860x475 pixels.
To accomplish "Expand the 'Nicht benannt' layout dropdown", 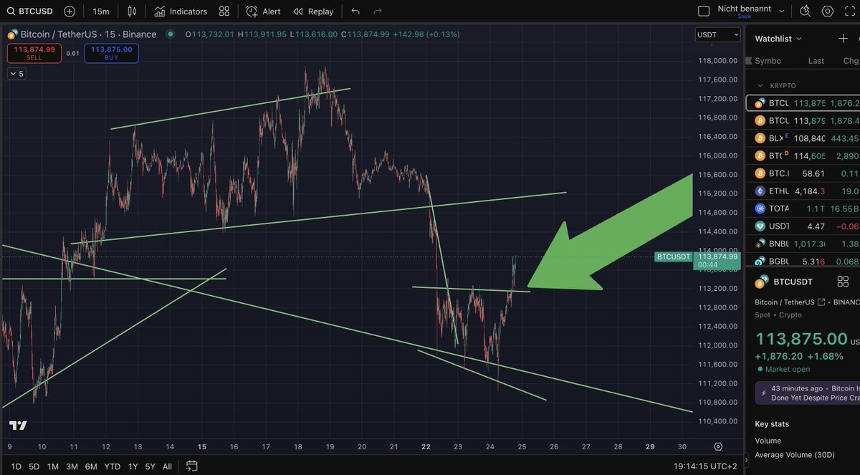I will 782,11.
